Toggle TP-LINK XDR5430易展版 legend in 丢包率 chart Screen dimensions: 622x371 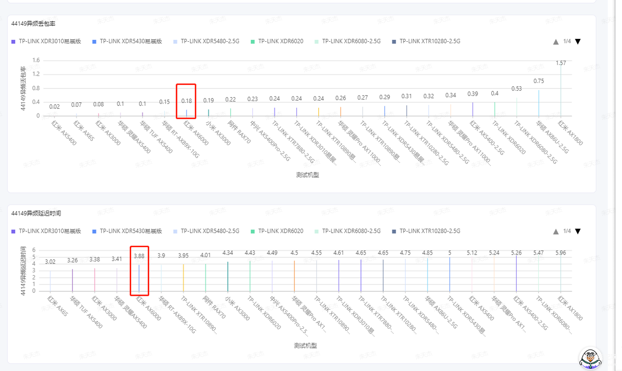(x=127, y=41)
